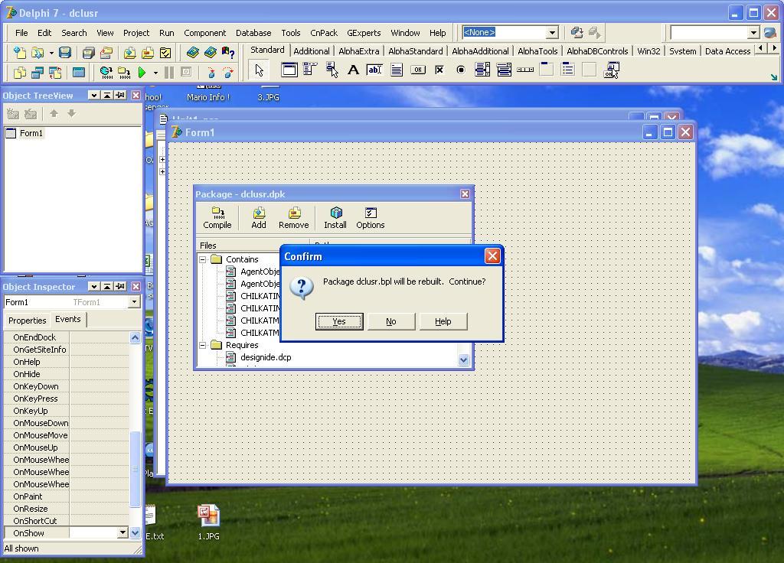This screenshot has height=563, width=784.
Task: Pick the Memo component in palette
Action: pos(397,70)
